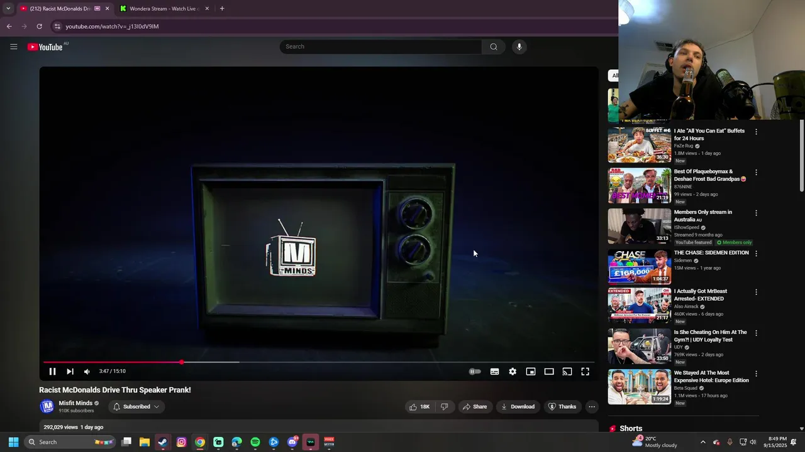Cast video with Play on TV icon
The height and width of the screenshot is (452, 805).
pyautogui.click(x=567, y=372)
